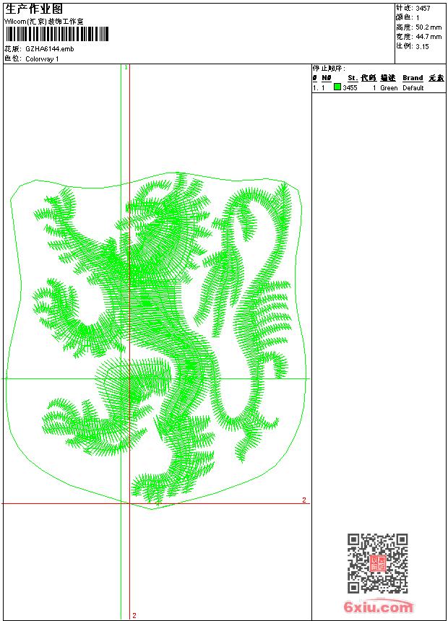Click the St. column header
The image size is (448, 621).
tap(352, 78)
